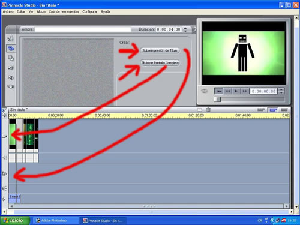Click the Título de Pantalla Completa button
The width and height of the screenshot is (300, 225).
tap(160, 63)
